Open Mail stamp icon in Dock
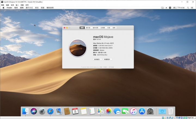196x119 pixels. 59,111
